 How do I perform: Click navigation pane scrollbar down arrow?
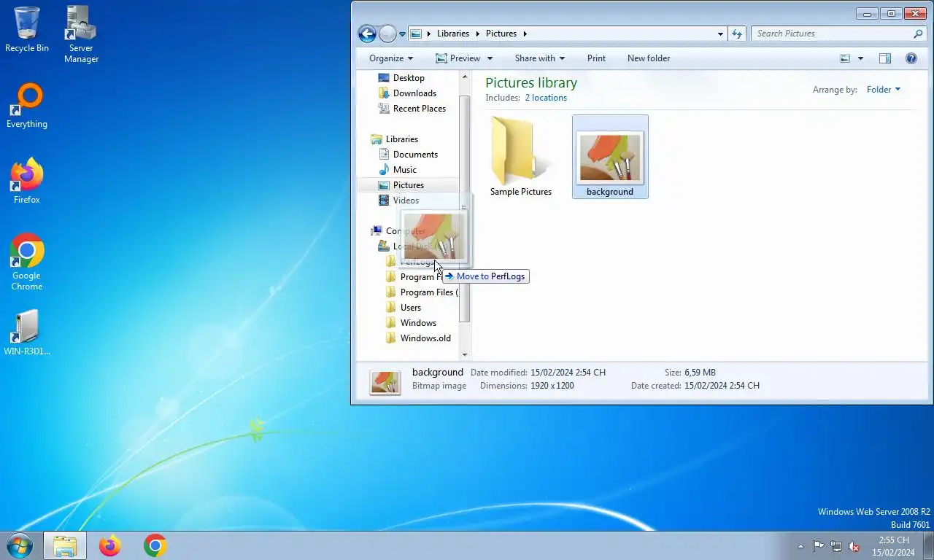[466, 355]
